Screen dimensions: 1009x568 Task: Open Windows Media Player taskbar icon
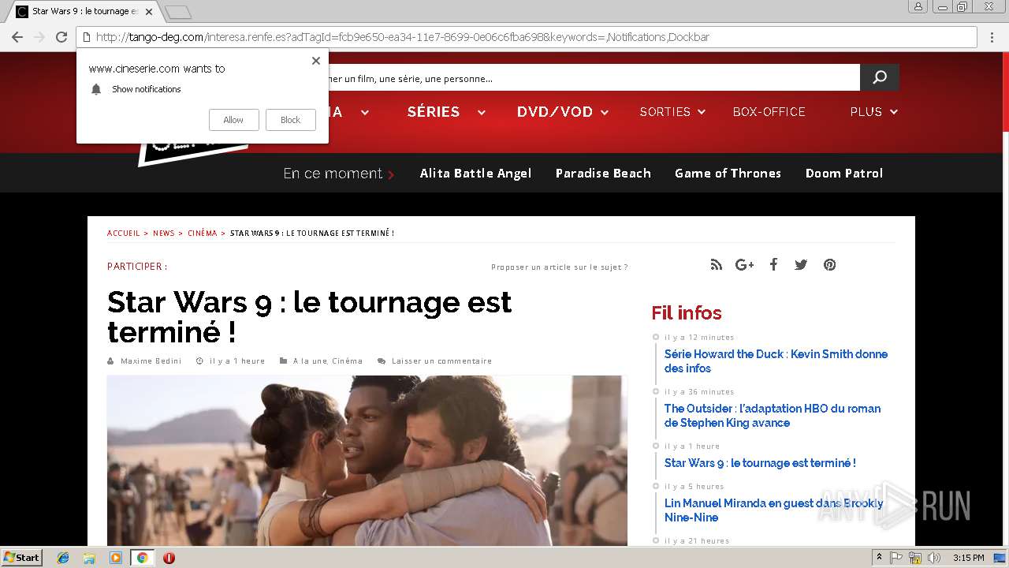click(x=116, y=558)
